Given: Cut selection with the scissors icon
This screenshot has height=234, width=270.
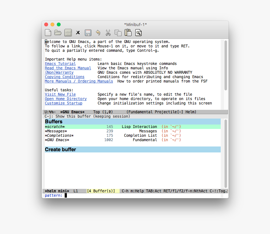Looking at the screenshot, I should point(108,33).
